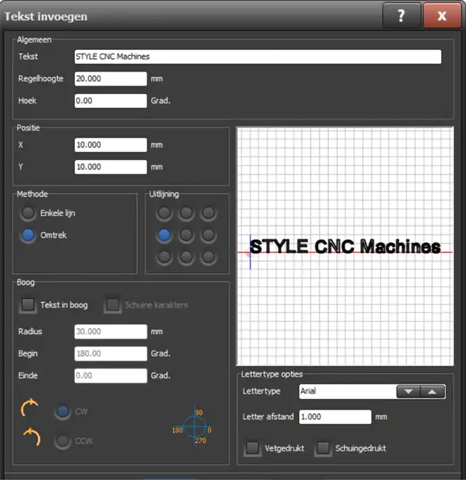Click the Regelhoogte value field
The height and width of the screenshot is (480, 466).
coord(111,79)
